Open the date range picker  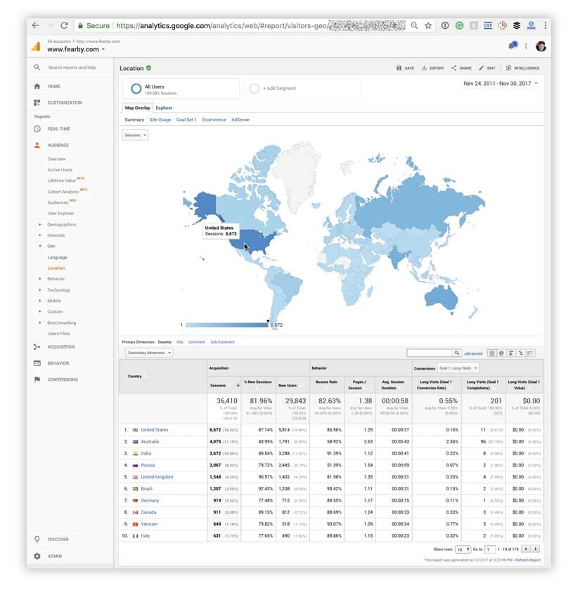point(501,83)
